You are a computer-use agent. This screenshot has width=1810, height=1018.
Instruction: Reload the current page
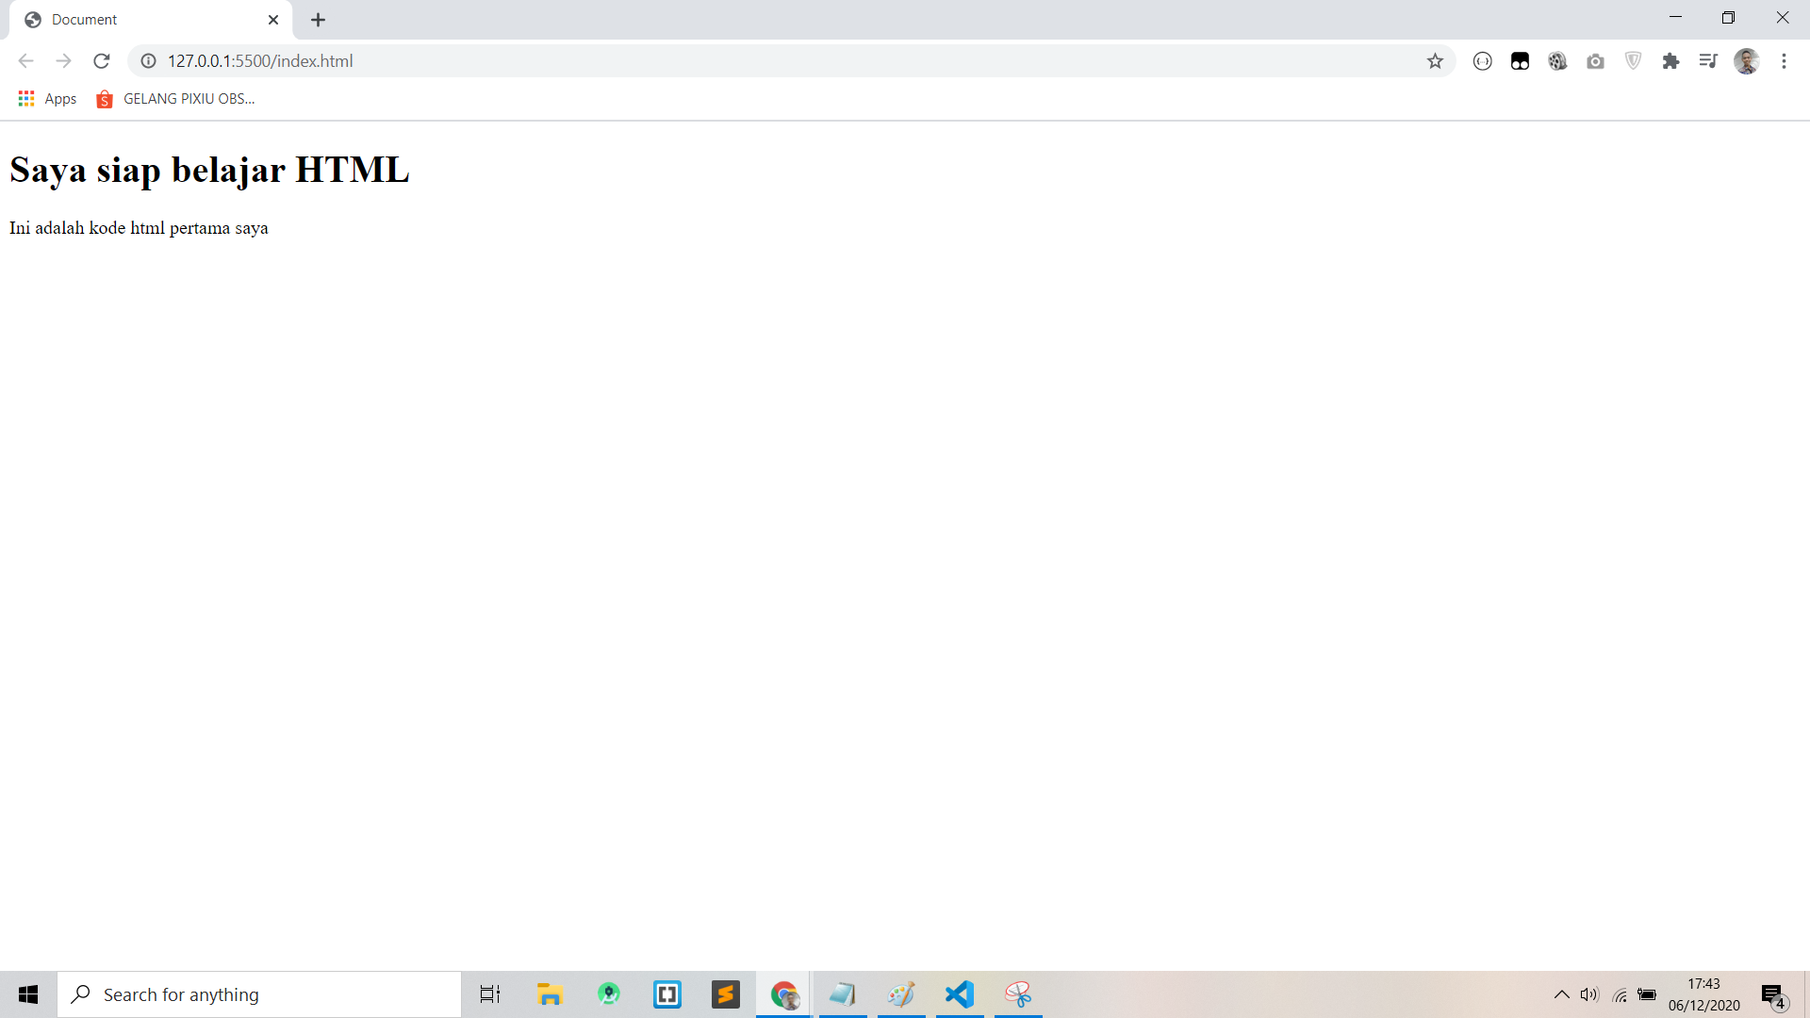(101, 60)
